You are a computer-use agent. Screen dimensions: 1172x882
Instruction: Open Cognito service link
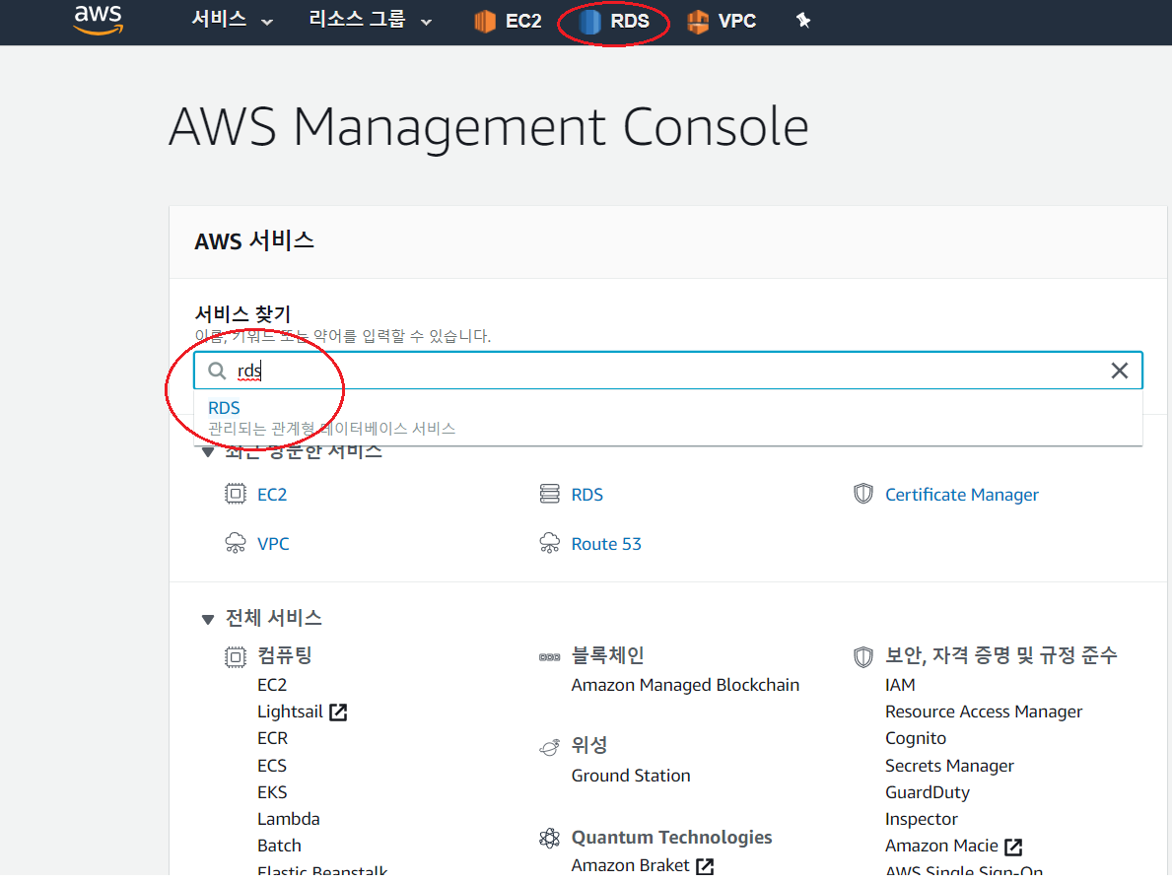(x=916, y=738)
